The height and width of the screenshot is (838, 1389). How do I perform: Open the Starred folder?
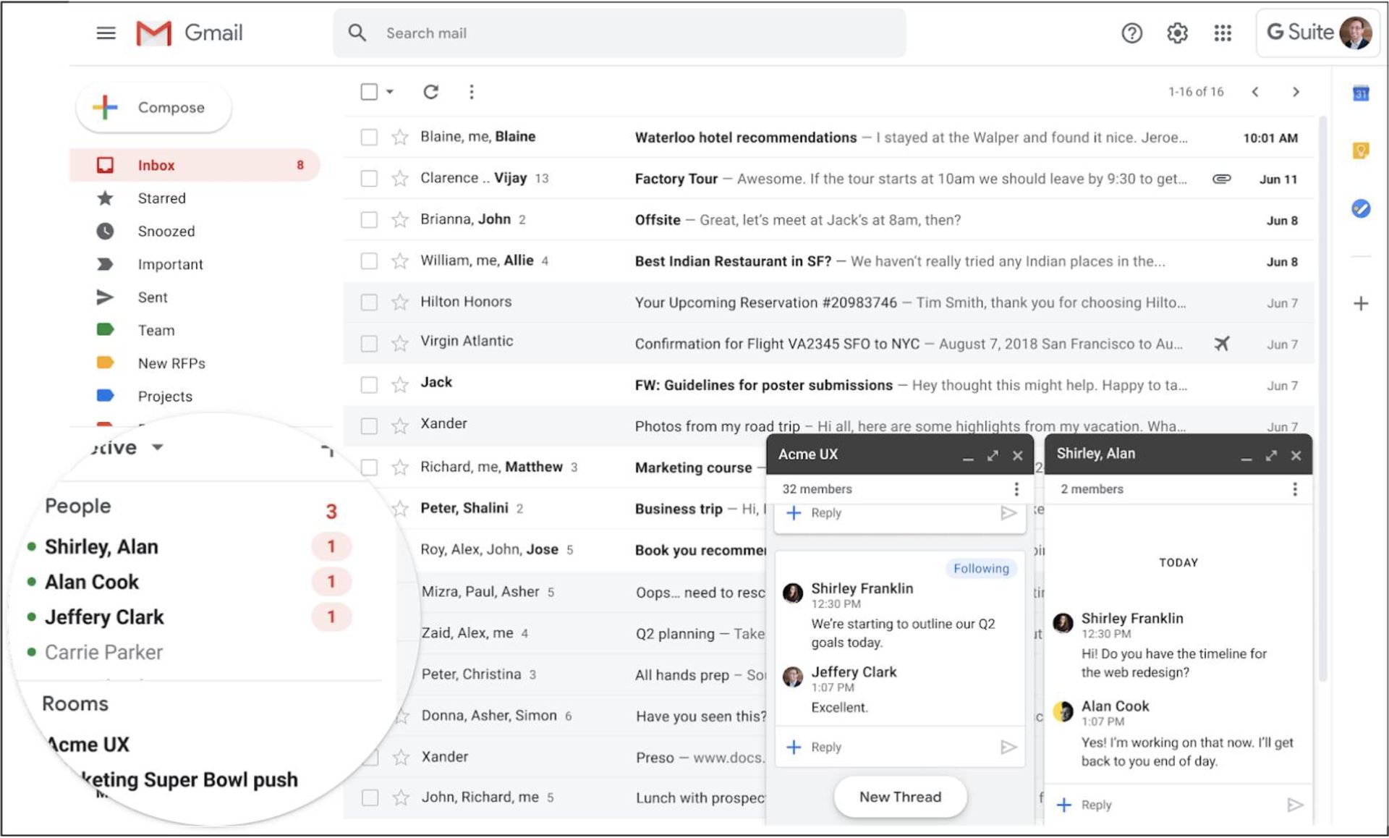point(161,198)
